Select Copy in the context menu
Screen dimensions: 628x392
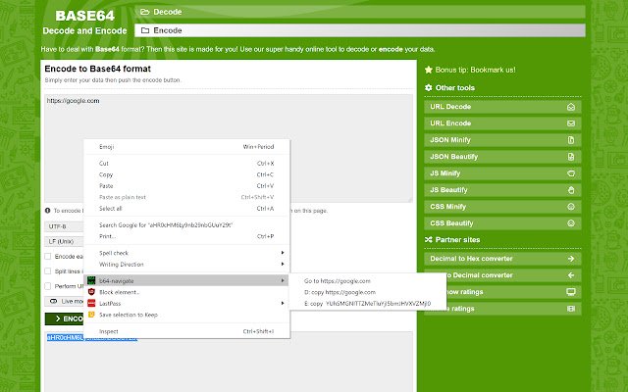click(186, 174)
